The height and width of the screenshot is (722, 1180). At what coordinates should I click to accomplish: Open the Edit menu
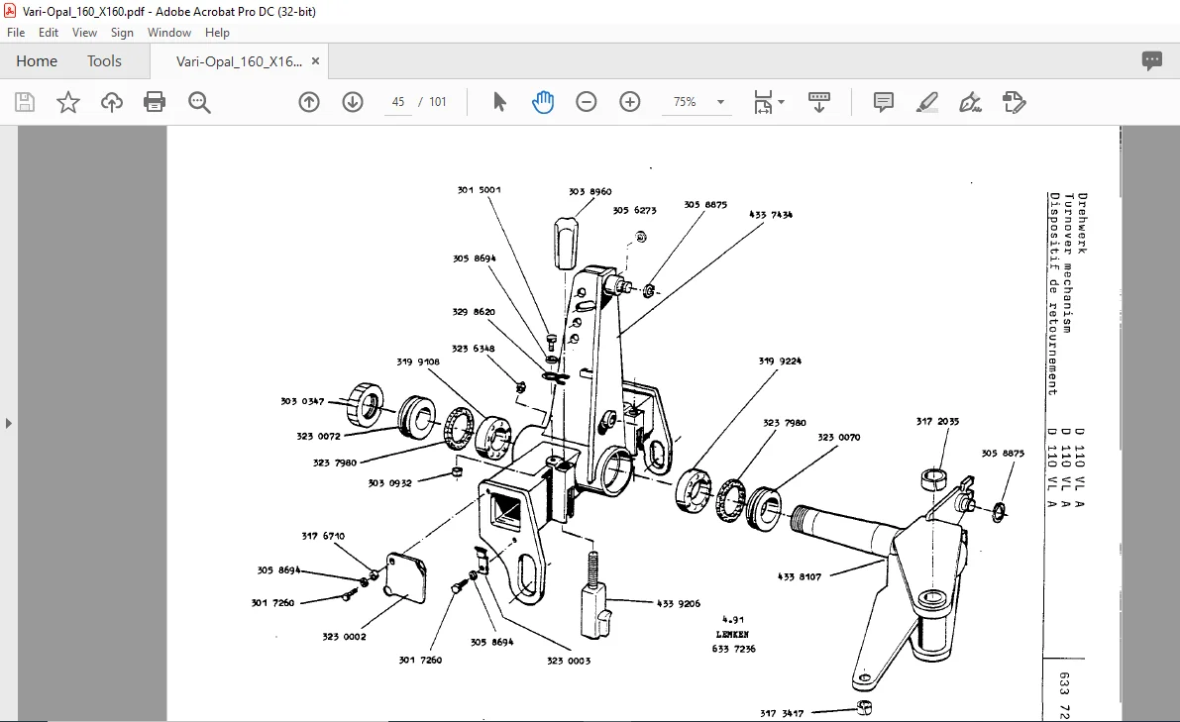49,33
